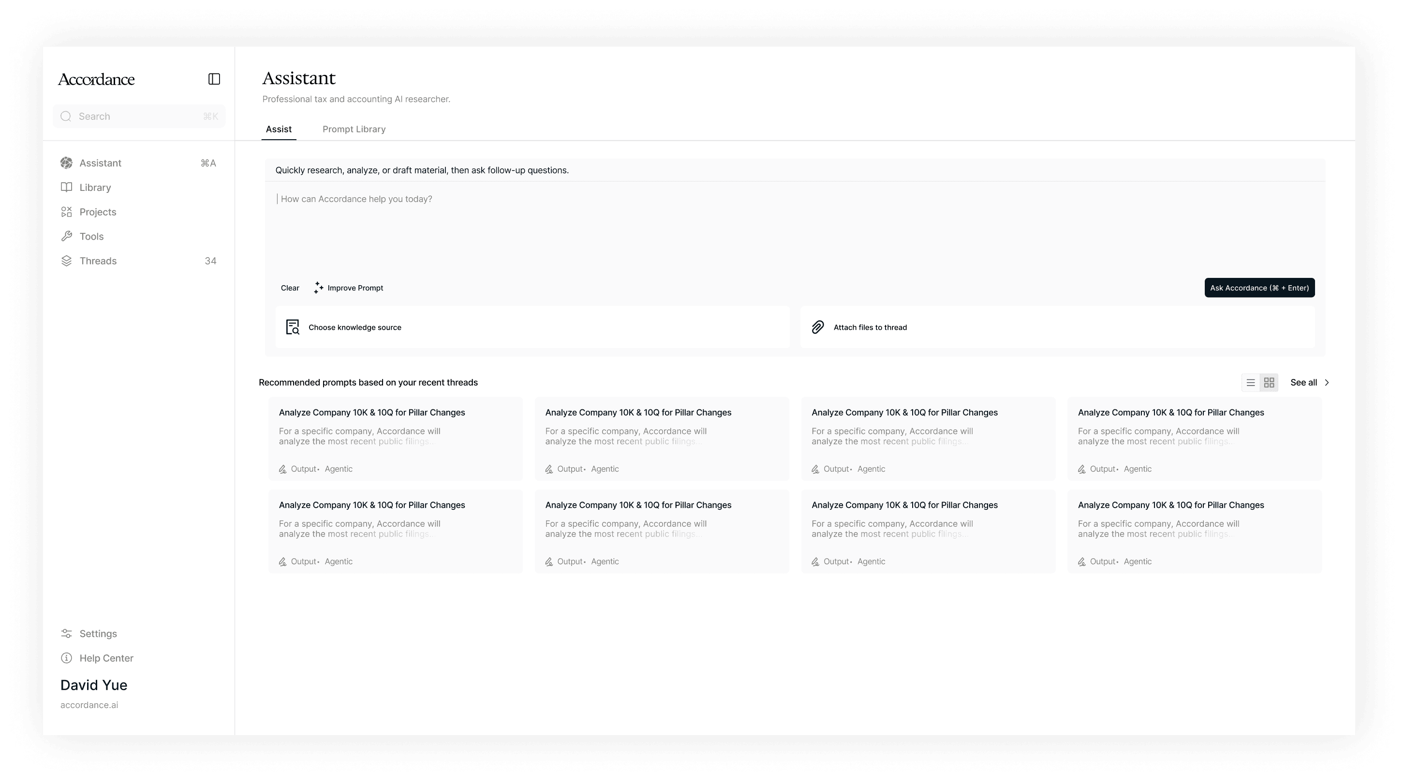The width and height of the screenshot is (1405, 781).
Task: Click Choose knowledge source
Action: 532,327
